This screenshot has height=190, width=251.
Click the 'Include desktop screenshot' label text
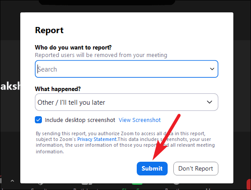coord(80,120)
